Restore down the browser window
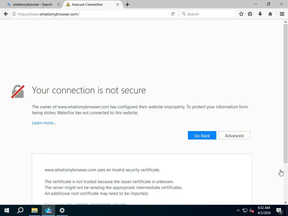The image size is (288, 216). coord(269,4)
